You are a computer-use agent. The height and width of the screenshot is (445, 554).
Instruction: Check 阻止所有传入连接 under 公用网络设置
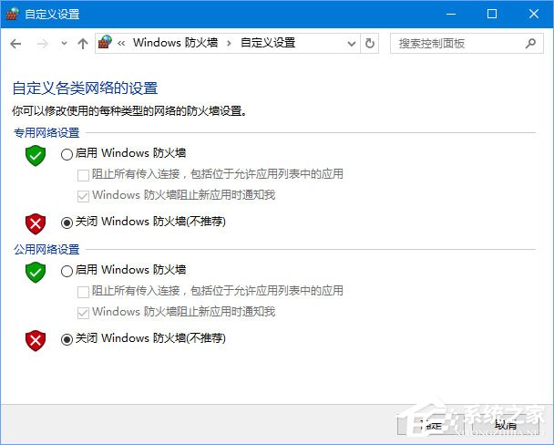[x=83, y=292]
